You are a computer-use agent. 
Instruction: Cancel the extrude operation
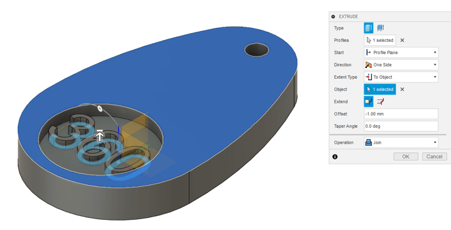pyautogui.click(x=434, y=156)
